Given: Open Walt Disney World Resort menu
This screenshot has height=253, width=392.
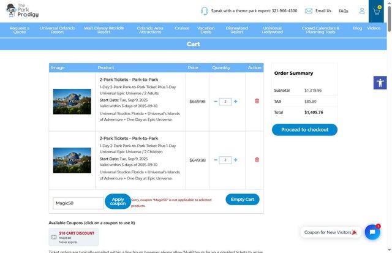Looking at the screenshot, I should coord(104,30).
